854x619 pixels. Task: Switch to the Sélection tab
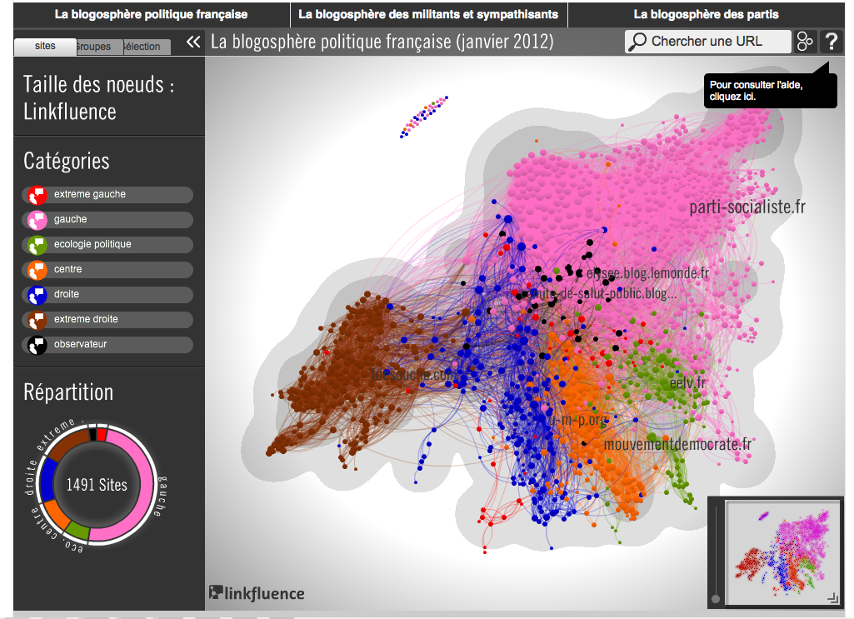[x=143, y=47]
